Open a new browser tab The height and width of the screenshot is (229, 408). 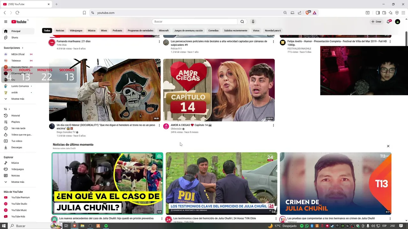56,4
